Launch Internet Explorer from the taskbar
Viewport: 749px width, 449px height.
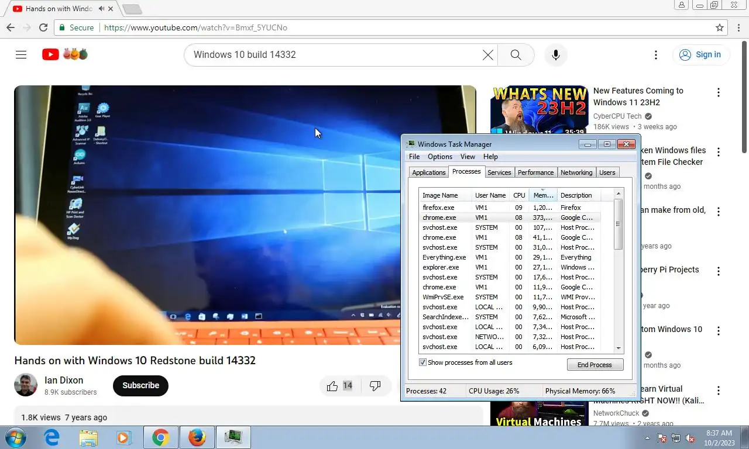52,437
